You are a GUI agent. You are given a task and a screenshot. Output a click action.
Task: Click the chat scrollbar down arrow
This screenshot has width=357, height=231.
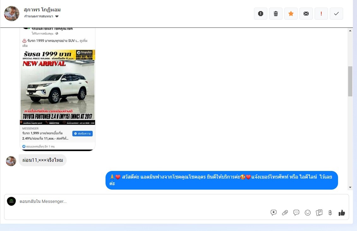tap(350, 187)
